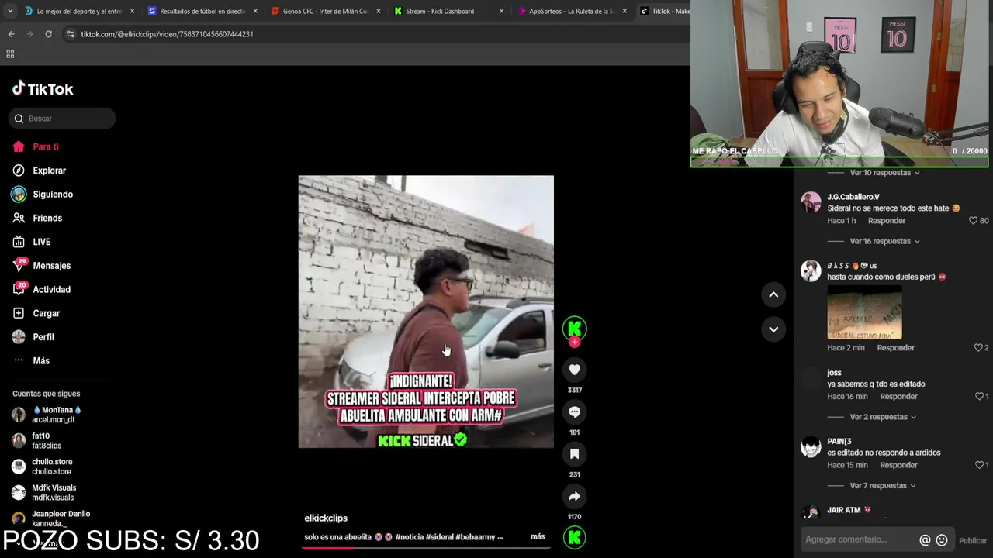Open J.G.Caballero.V profile avatar

pos(811,203)
